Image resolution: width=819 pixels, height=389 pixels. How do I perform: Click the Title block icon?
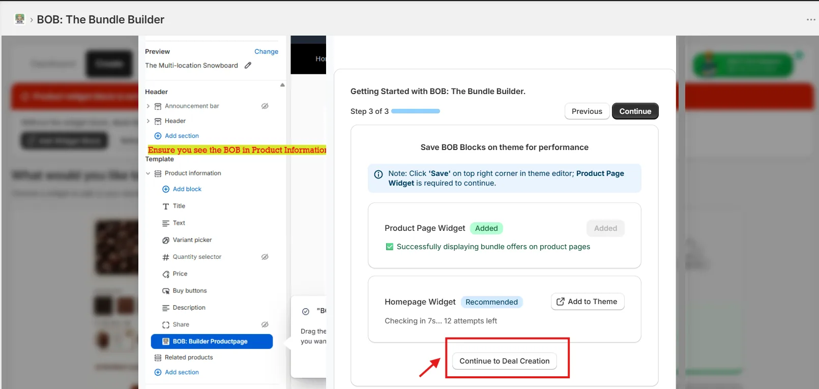(166, 206)
